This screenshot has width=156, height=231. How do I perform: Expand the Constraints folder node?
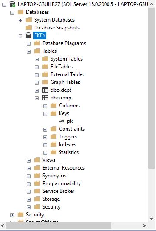[x=45, y=129]
